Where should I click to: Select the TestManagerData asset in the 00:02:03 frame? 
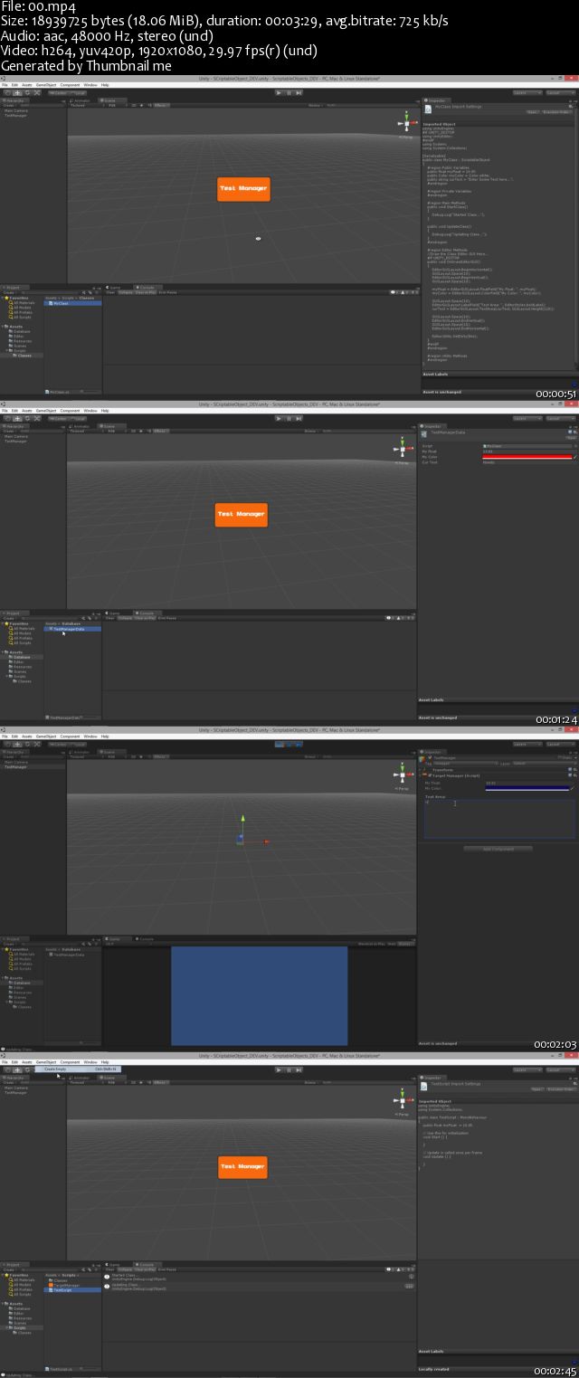coord(70,955)
